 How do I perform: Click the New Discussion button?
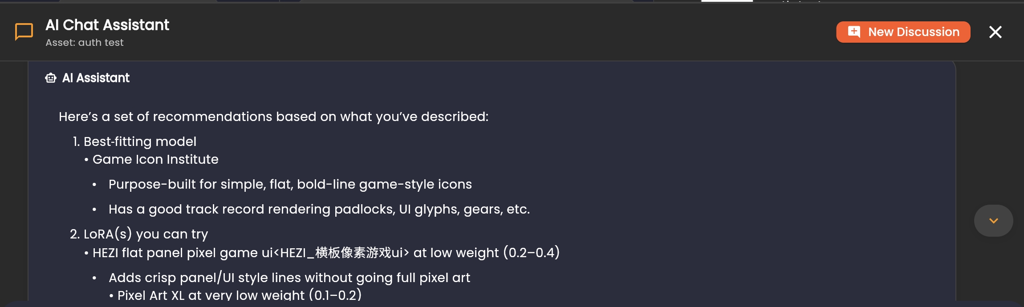pyautogui.click(x=903, y=32)
